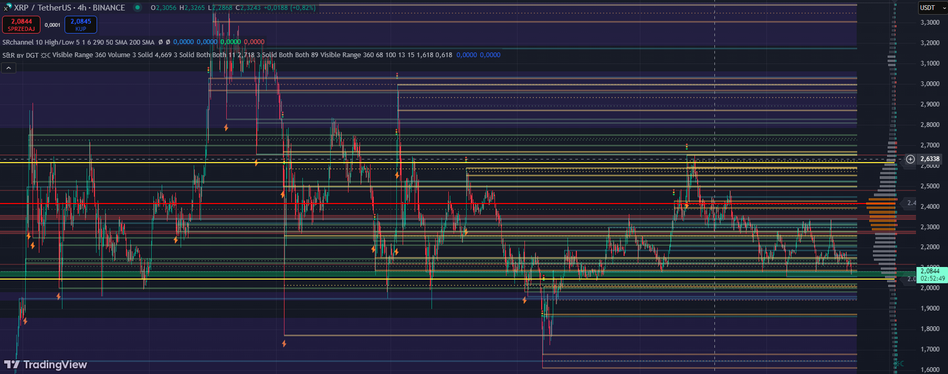The height and width of the screenshot is (374, 948).
Task: Click the 0,0001 spread value
Action: pos(52,25)
